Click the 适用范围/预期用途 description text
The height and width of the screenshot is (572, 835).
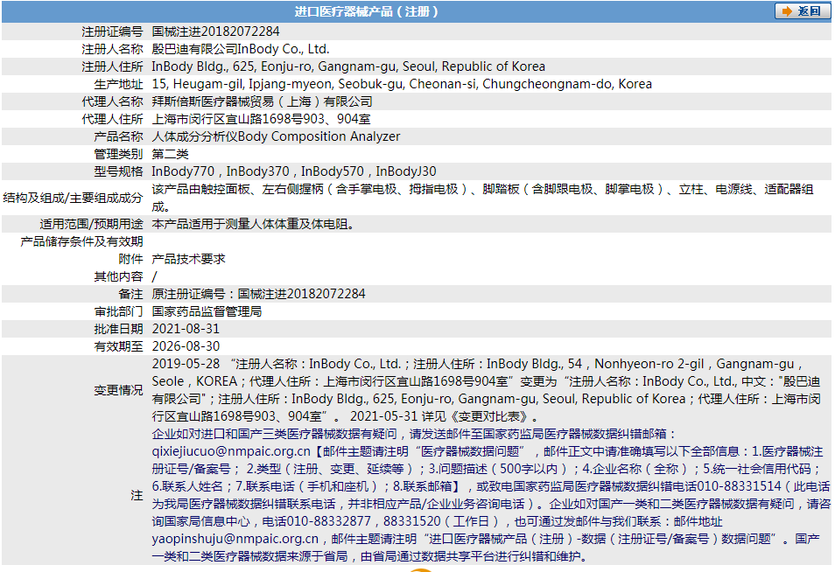253,224
